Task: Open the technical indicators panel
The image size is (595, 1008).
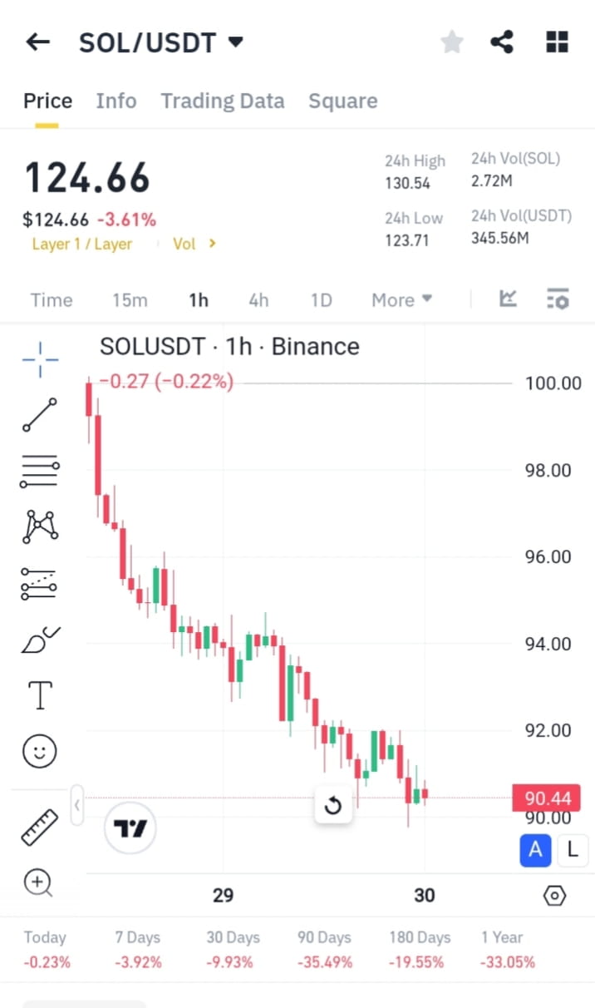Action: coord(558,299)
